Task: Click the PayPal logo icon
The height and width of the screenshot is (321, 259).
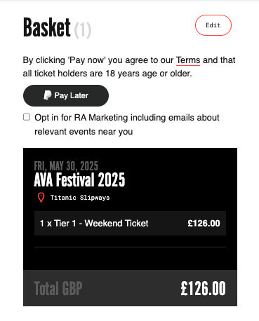Action: [48, 95]
